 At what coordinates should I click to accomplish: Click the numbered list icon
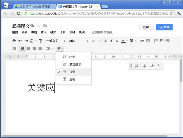[x=156, y=41]
